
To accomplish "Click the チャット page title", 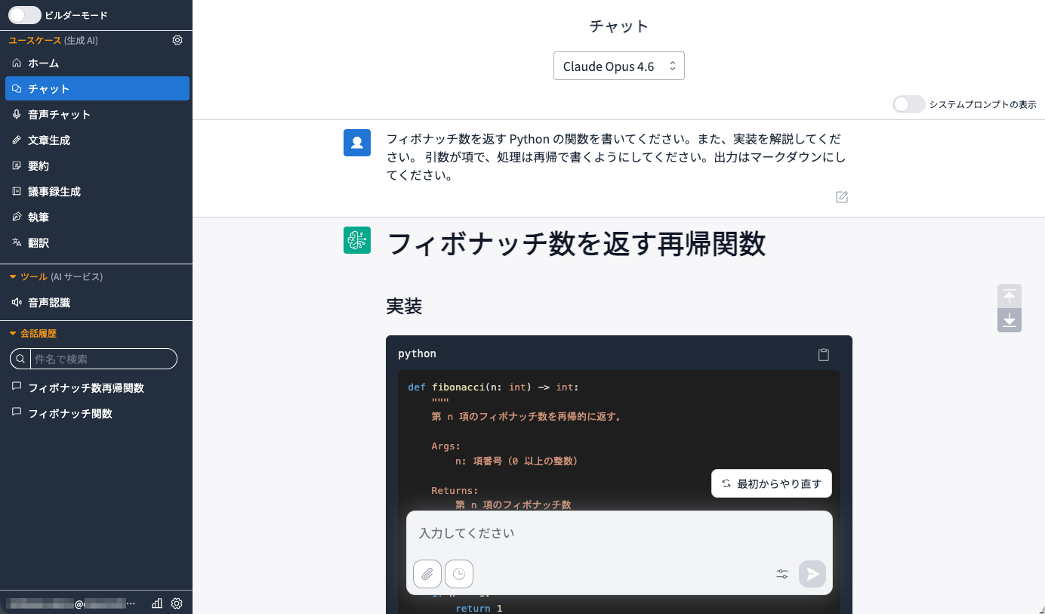I will [x=619, y=26].
